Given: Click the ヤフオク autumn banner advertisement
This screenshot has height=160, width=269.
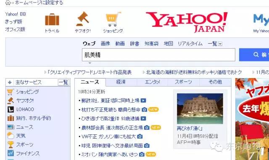Looking at the screenshot, I should (x=252, y=119).
